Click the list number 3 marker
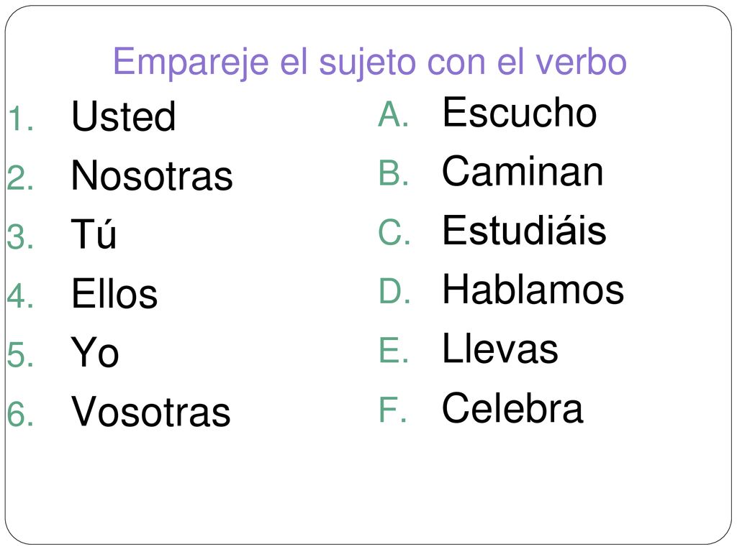This screenshot has width=737, height=552. (21, 236)
